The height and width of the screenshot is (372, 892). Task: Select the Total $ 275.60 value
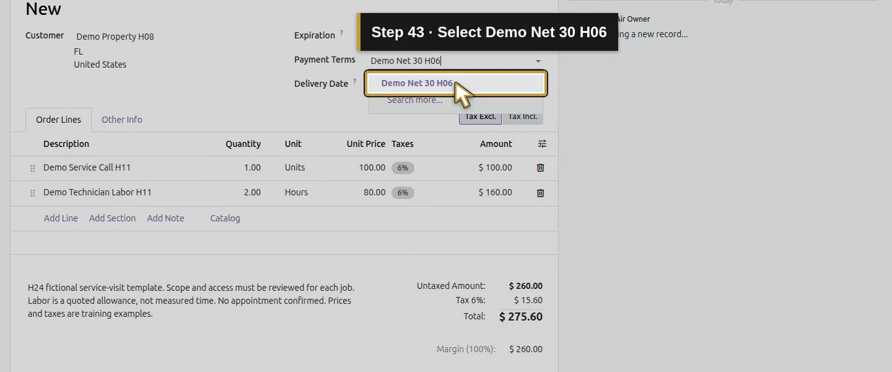click(x=520, y=317)
